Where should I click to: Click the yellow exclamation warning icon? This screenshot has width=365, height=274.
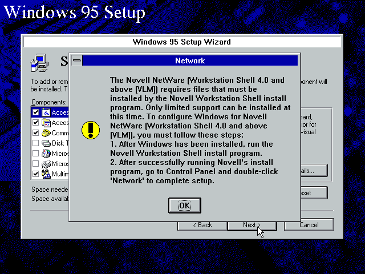tap(91, 130)
